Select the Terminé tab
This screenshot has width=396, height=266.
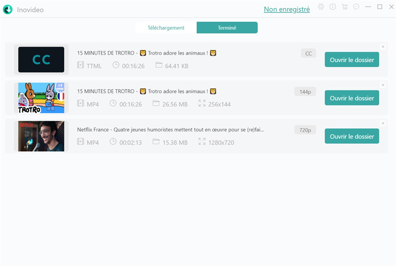coord(227,28)
